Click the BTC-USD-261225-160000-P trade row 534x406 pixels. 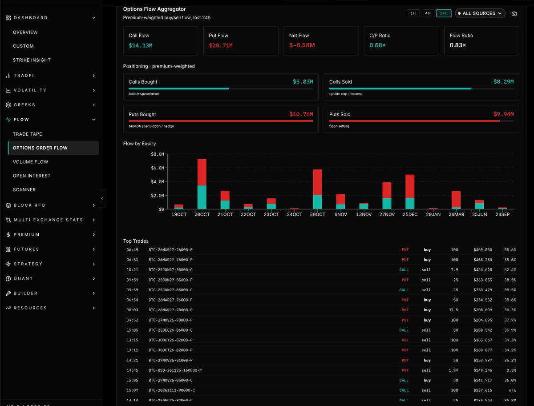point(321,370)
